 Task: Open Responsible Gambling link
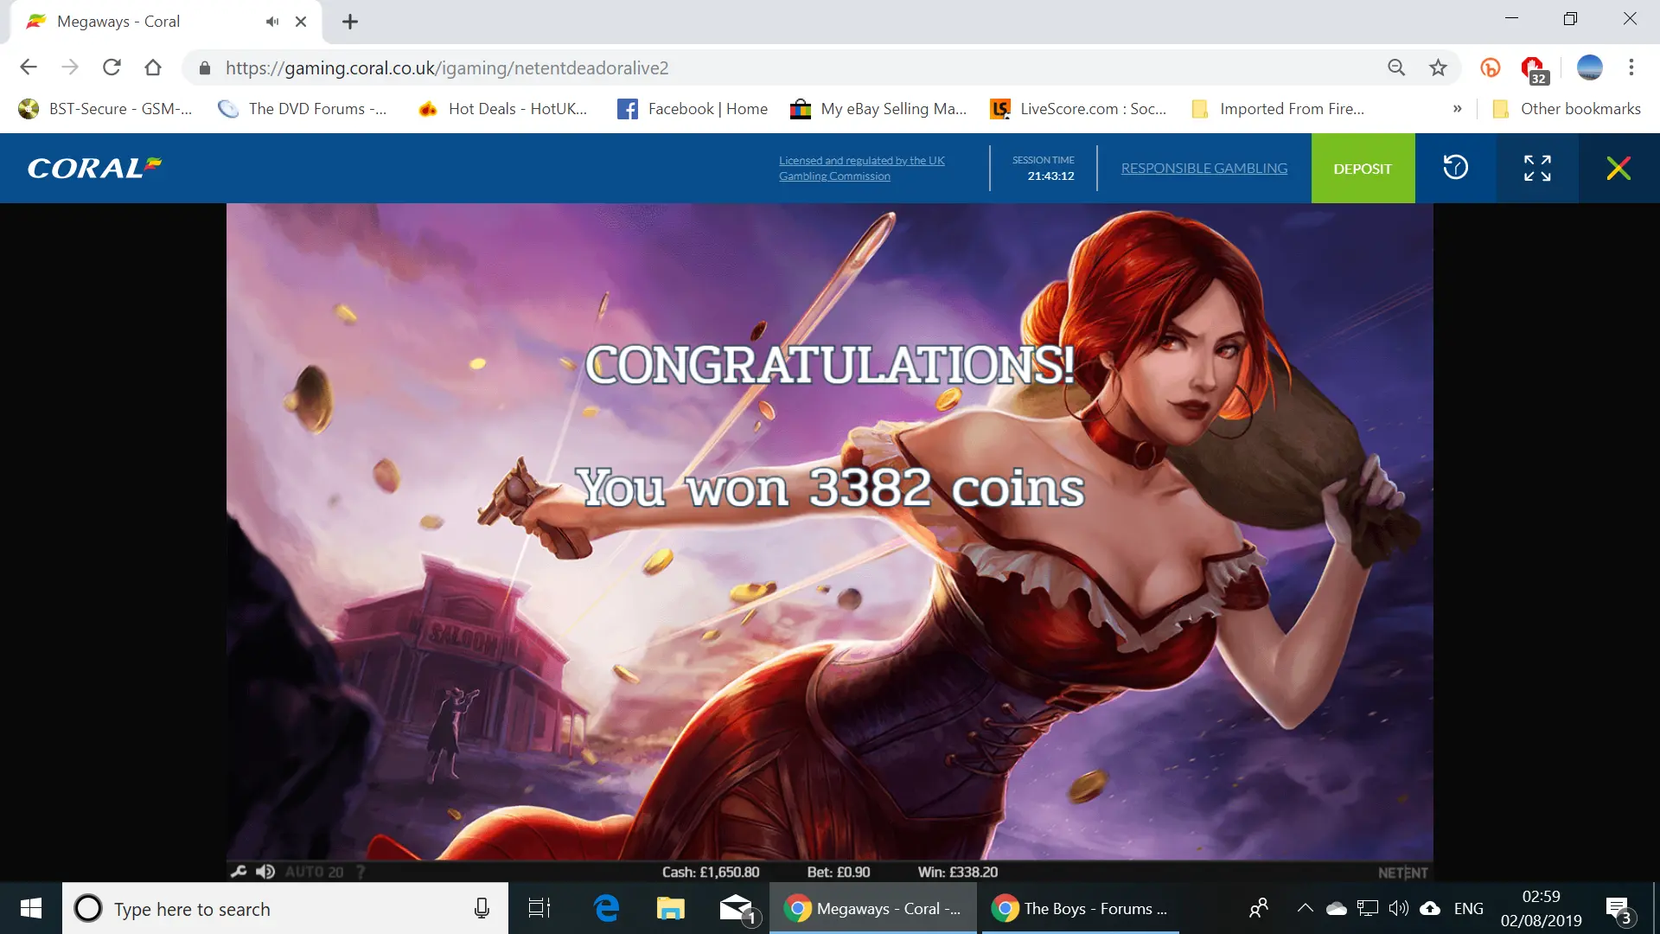pos(1203,168)
